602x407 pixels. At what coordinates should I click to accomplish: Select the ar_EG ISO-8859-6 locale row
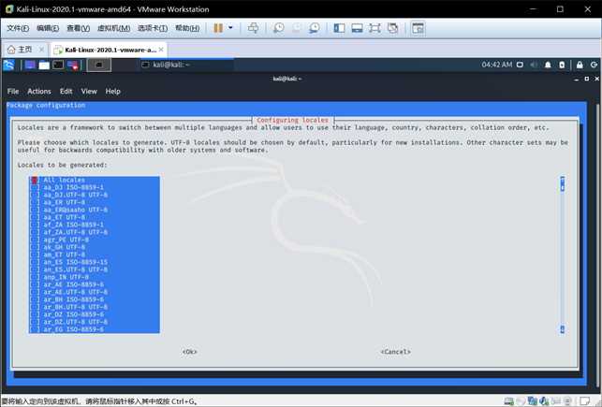coord(94,329)
